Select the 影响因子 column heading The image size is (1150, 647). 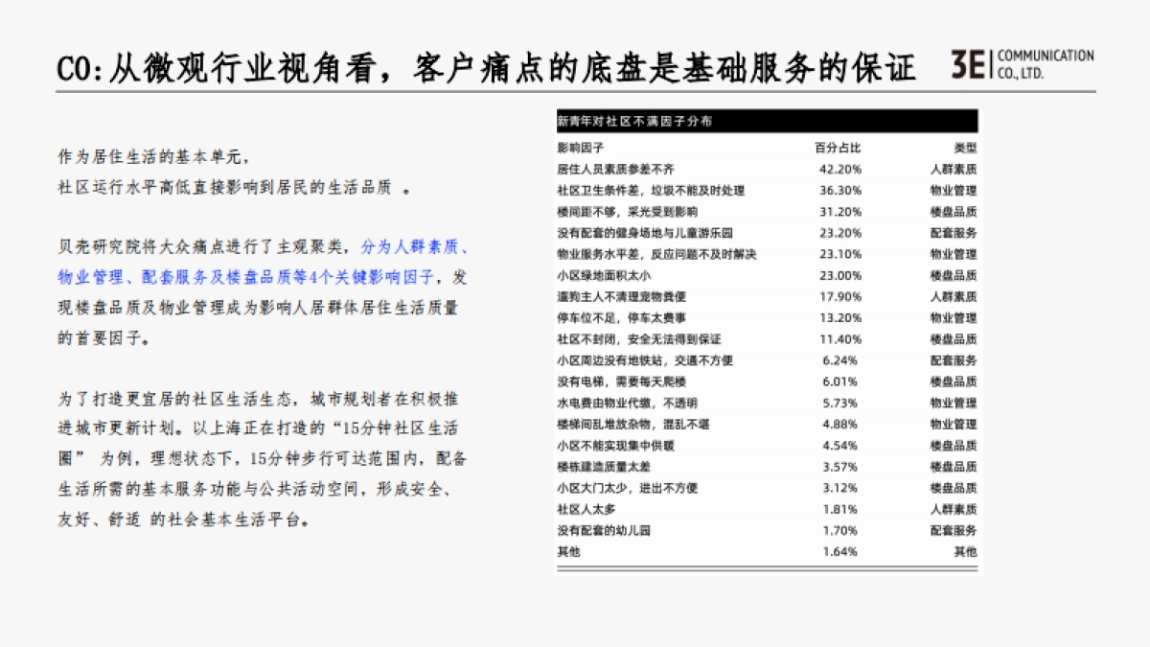point(575,149)
